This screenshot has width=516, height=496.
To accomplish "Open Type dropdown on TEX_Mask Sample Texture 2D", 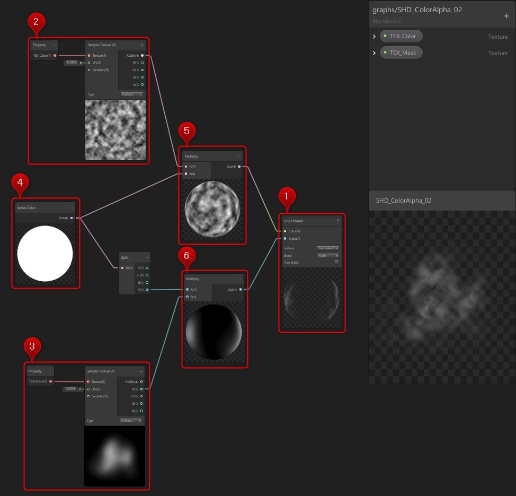I will point(131,421).
